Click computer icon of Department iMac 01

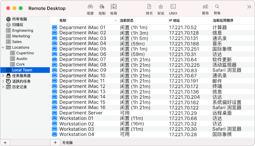tap(55, 27)
